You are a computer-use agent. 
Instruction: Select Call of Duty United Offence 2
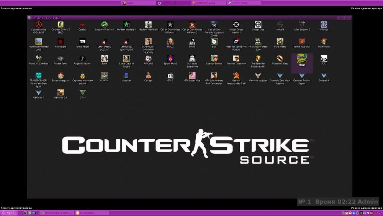click(192, 25)
